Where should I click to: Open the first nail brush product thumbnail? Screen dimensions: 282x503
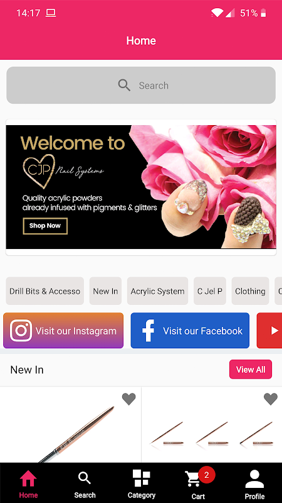[70, 425]
